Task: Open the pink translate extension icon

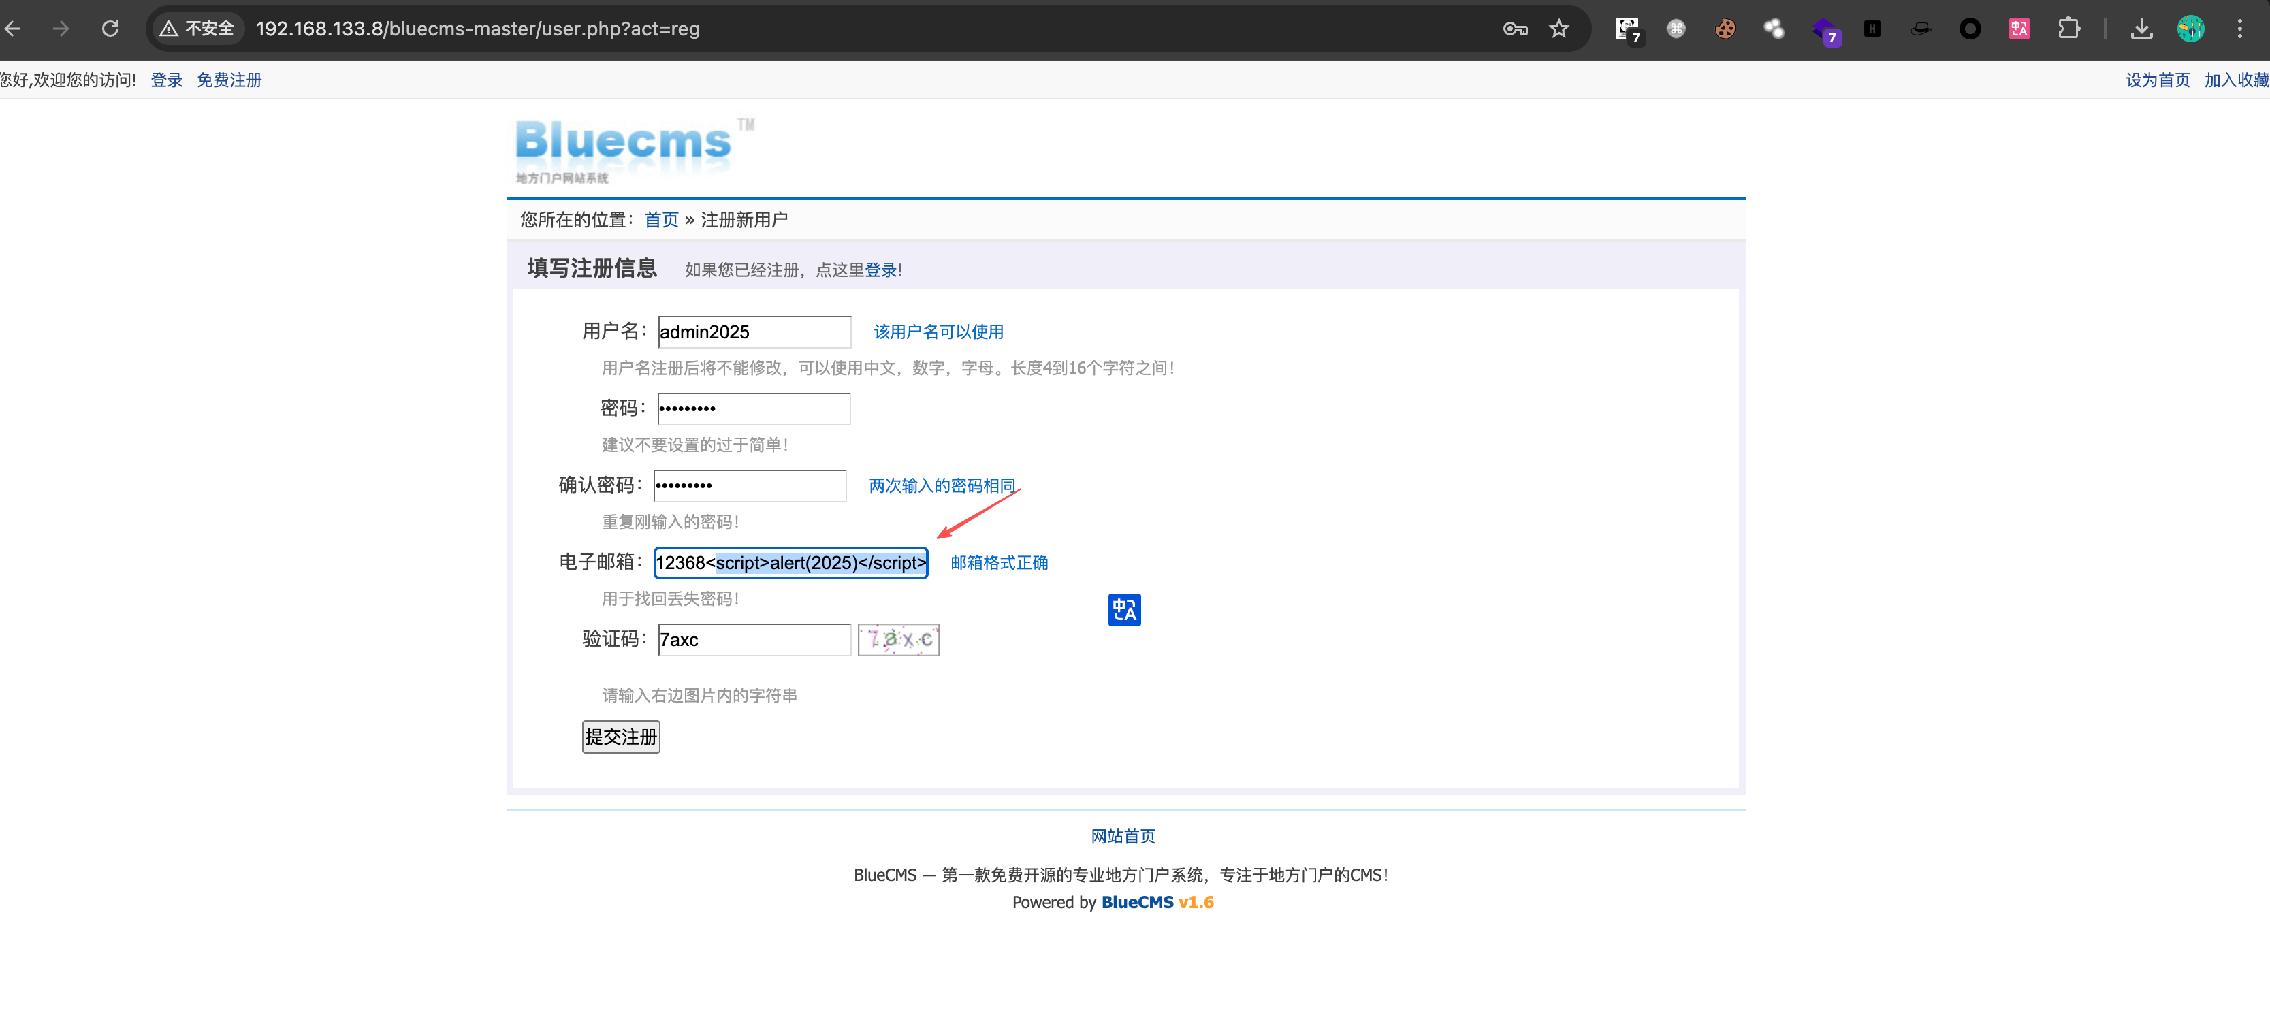Action: point(2019,29)
